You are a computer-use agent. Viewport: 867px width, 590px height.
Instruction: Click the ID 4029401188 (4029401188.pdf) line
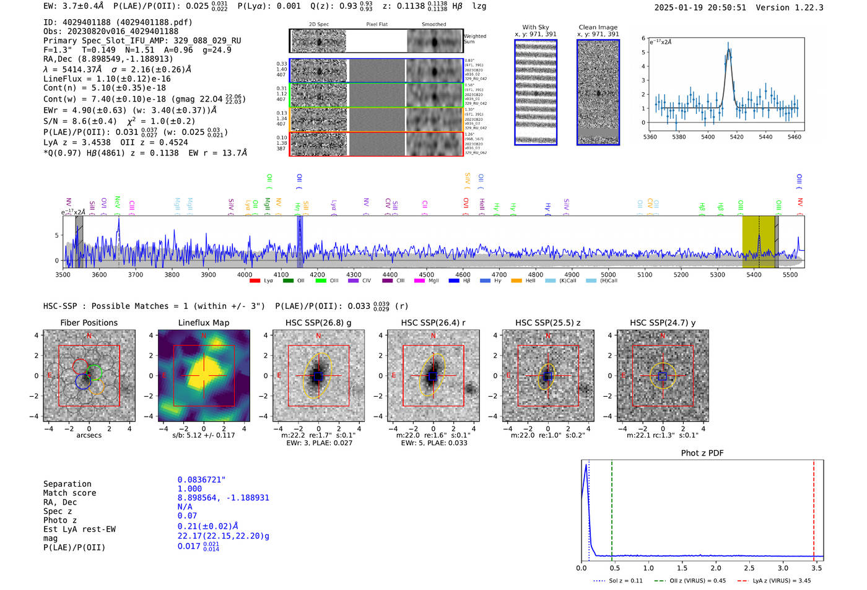pos(118,22)
